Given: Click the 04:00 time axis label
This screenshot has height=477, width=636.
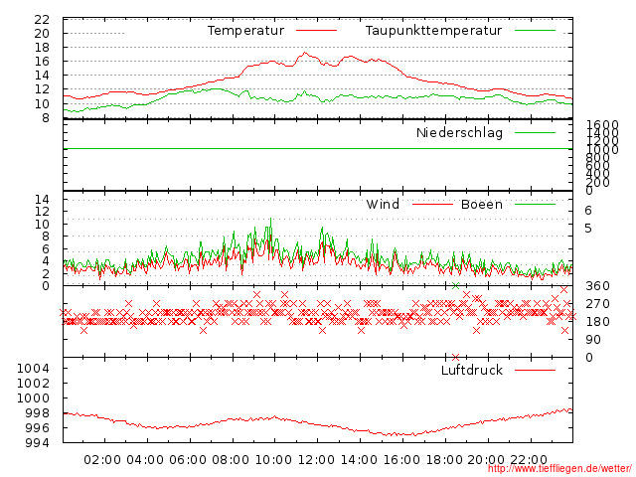Looking at the screenshot, I should 145,460.
